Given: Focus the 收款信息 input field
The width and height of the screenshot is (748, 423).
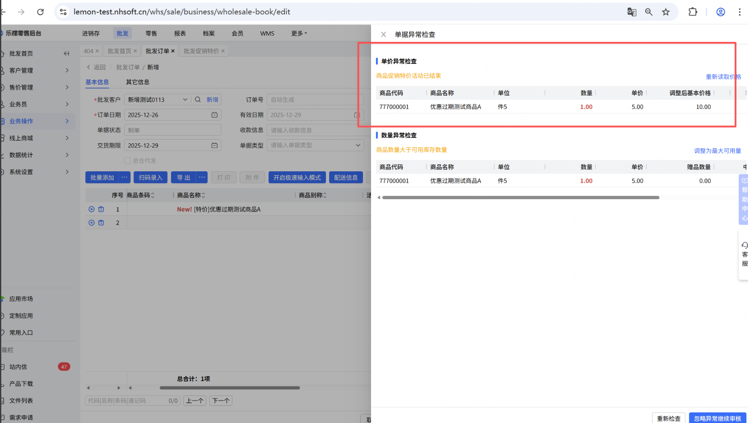Looking at the screenshot, I should 315,130.
